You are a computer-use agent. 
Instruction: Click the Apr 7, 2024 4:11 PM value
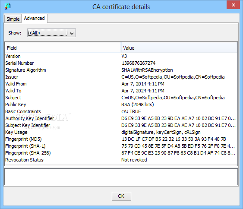coord(143,91)
